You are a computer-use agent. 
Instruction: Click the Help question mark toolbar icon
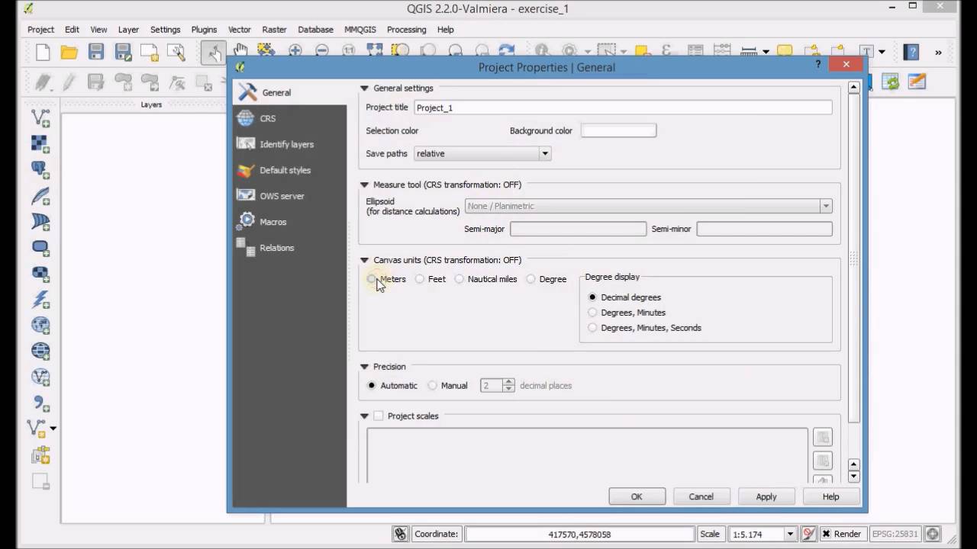(911, 52)
